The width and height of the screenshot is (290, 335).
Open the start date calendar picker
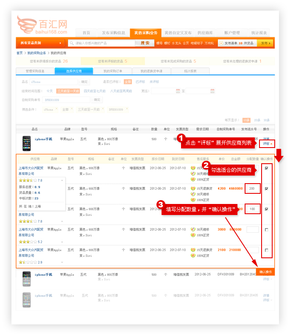tap(178, 91)
